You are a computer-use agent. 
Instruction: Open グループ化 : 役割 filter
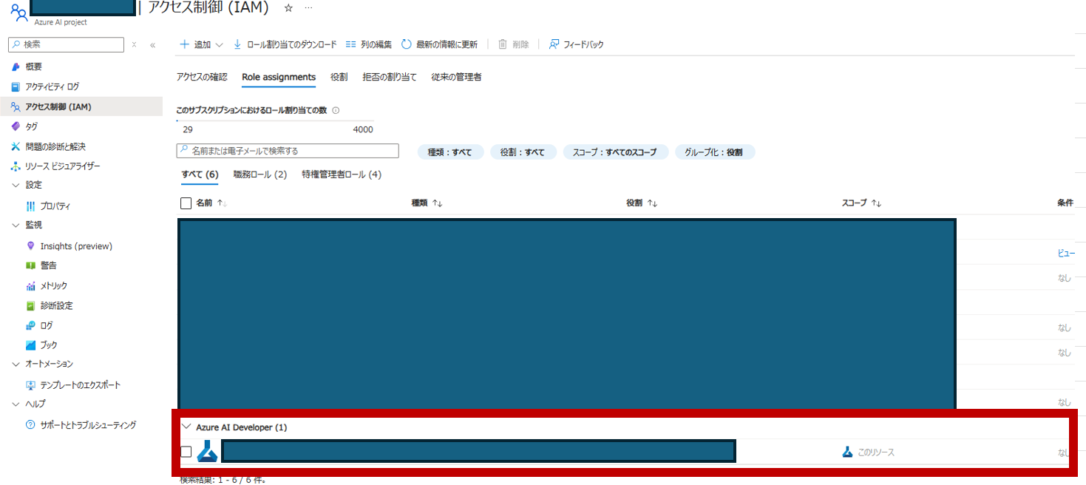point(715,152)
